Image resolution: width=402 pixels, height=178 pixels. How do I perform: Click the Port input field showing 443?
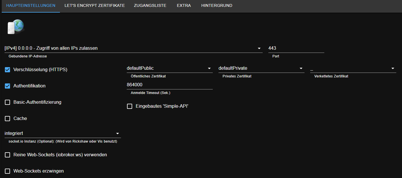click(296, 48)
